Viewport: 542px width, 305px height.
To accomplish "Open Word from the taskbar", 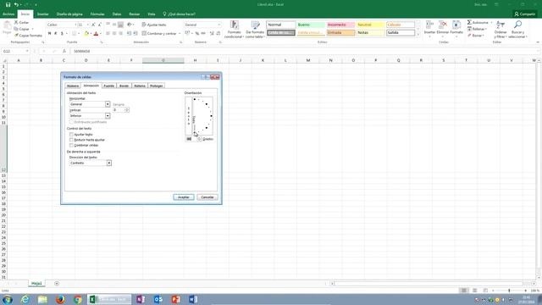I will 193,299.
